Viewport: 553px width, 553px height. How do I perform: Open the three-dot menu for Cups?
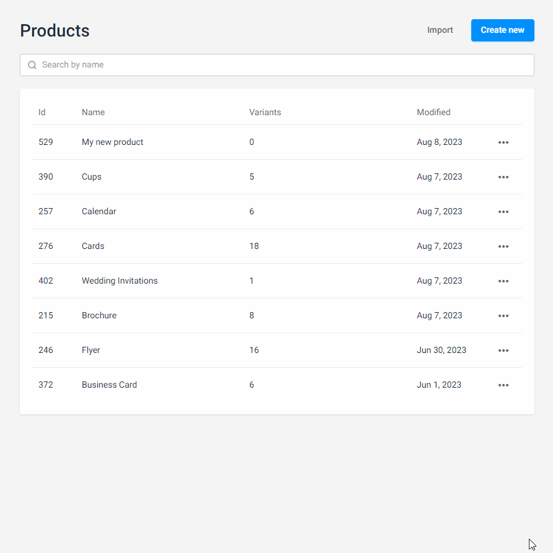point(503,177)
